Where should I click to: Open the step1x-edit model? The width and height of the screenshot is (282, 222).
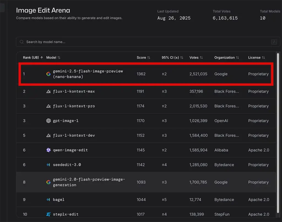pyautogui.click(x=66, y=214)
